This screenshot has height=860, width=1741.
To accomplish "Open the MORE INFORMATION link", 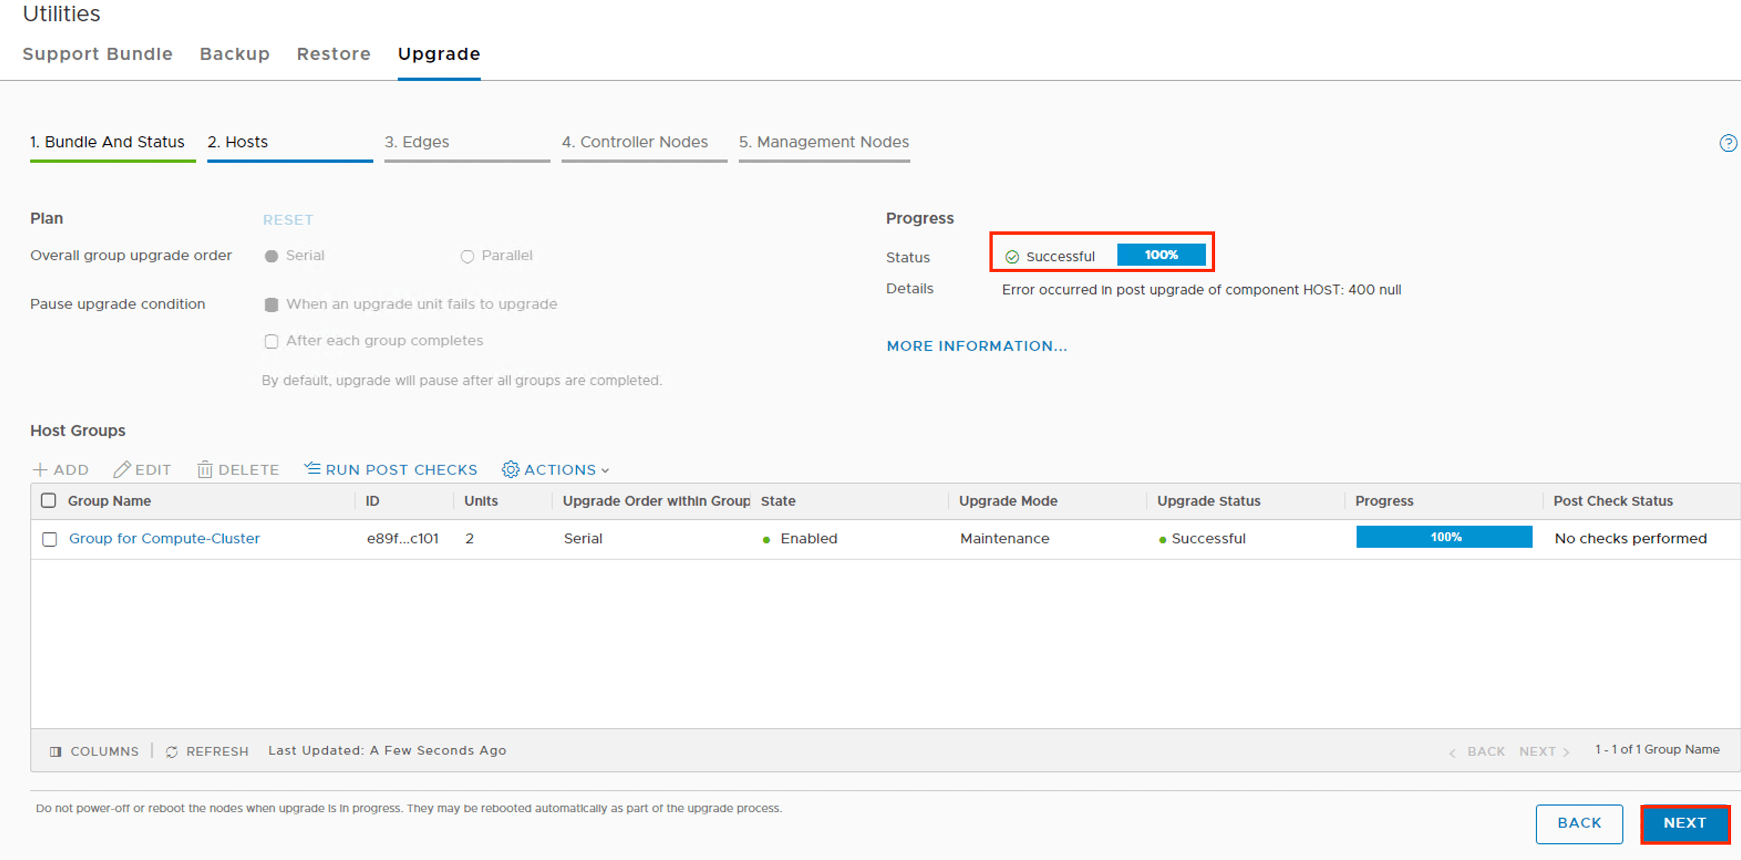I will (x=977, y=346).
